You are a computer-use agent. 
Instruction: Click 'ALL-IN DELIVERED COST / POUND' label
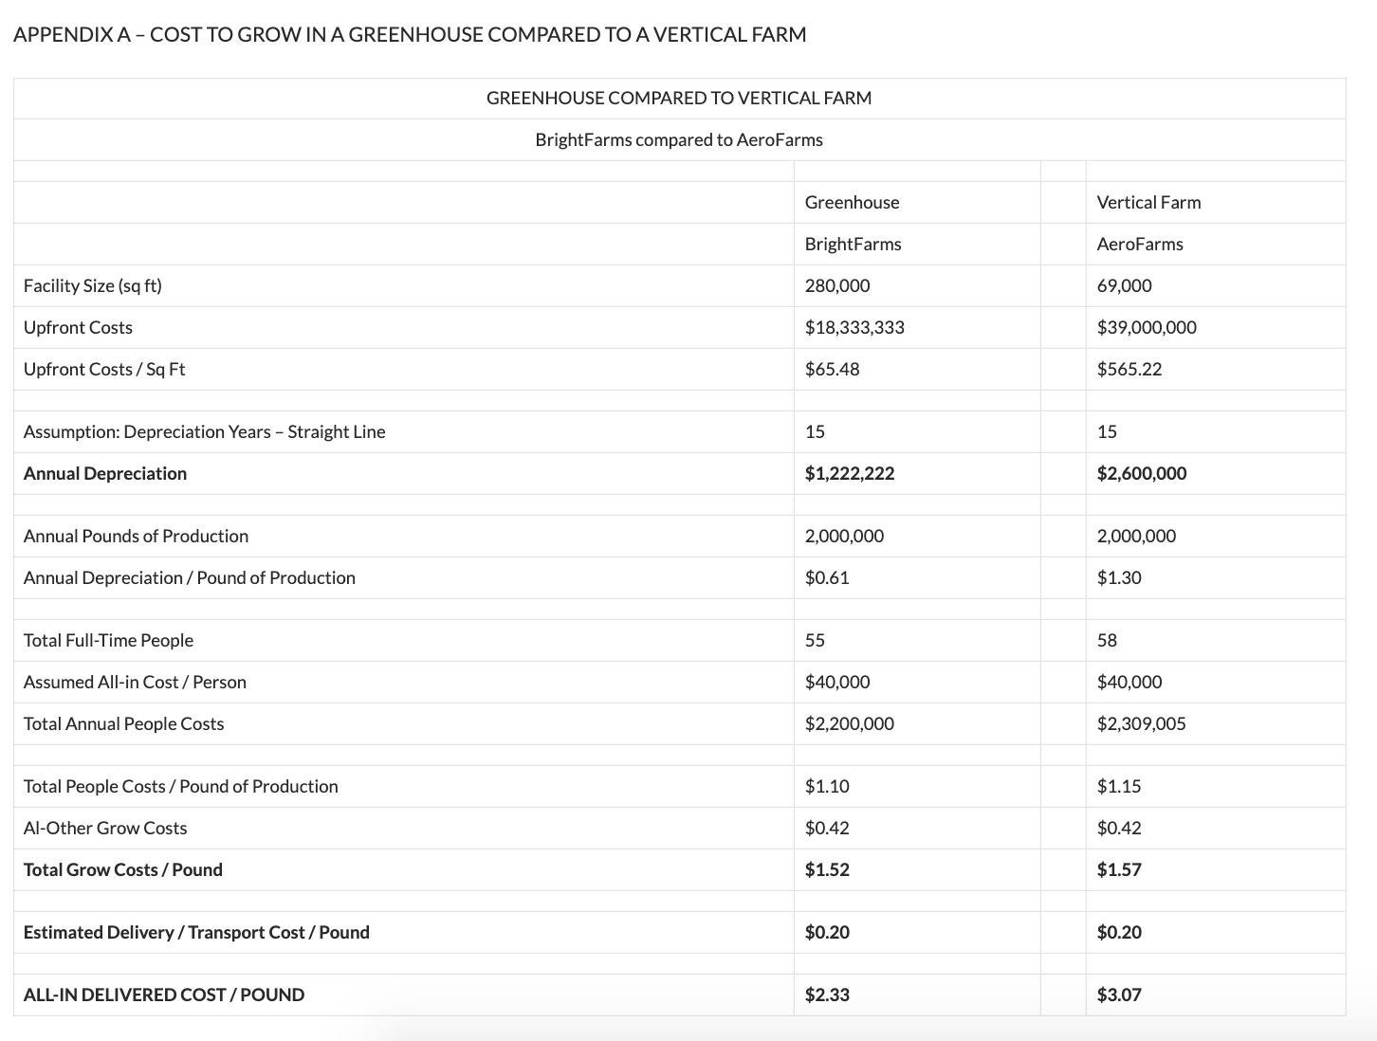click(x=164, y=995)
